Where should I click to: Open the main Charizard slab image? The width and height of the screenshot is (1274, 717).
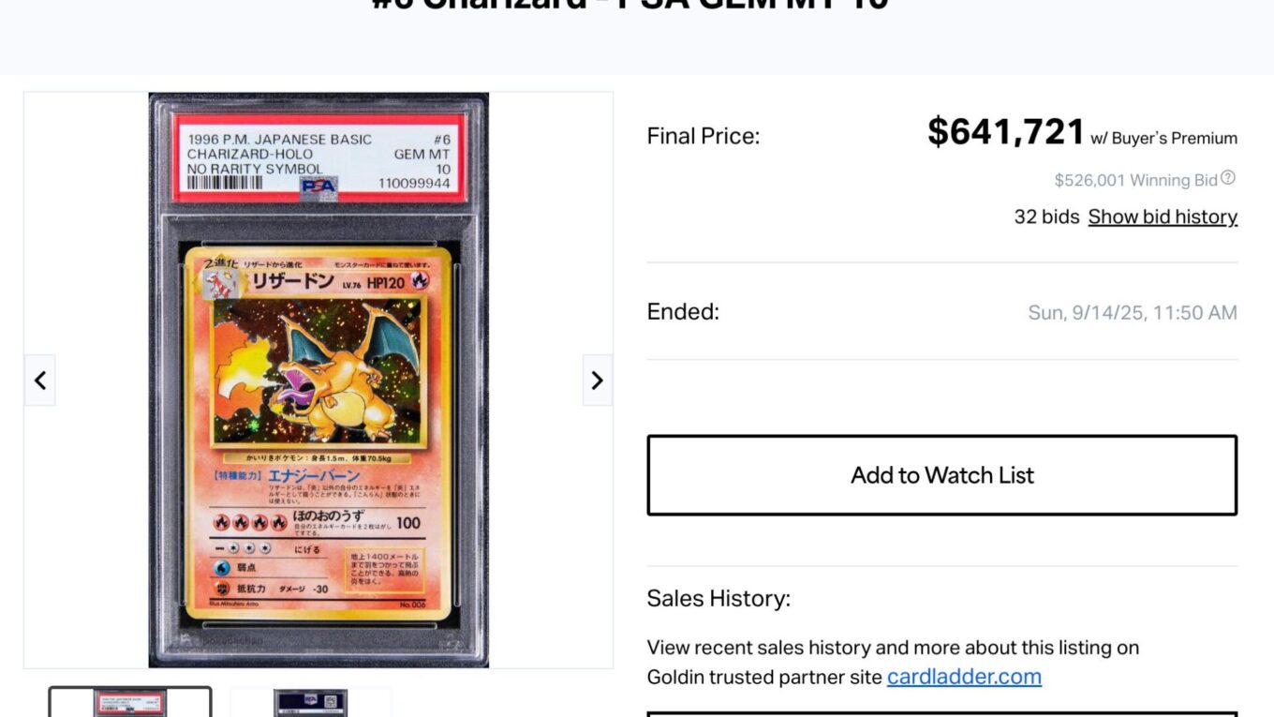click(x=318, y=380)
